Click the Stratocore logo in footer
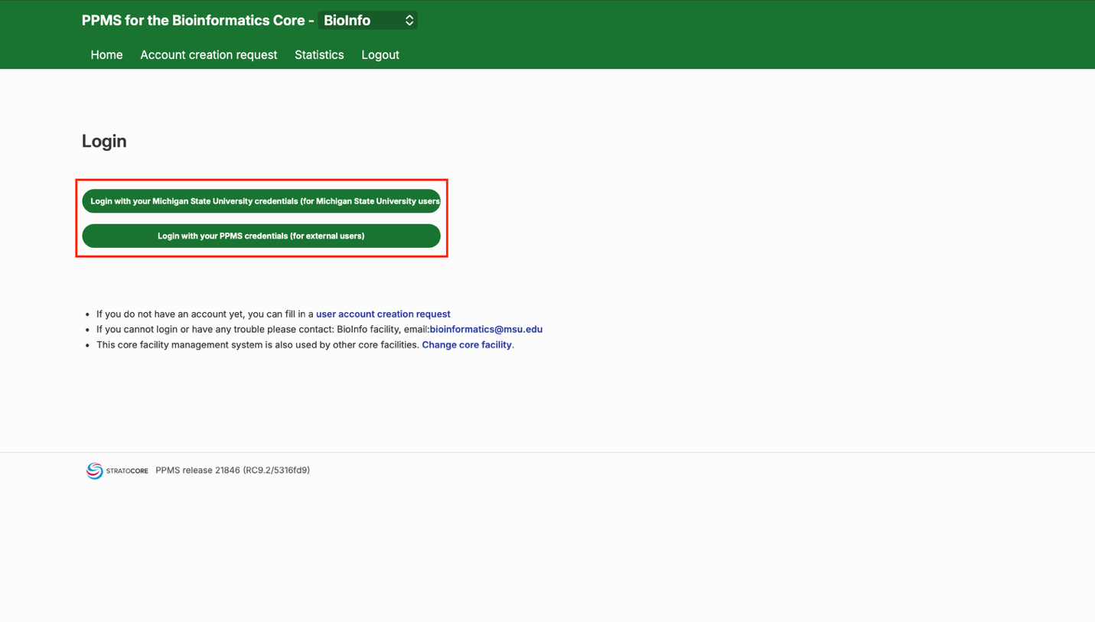 [117, 471]
